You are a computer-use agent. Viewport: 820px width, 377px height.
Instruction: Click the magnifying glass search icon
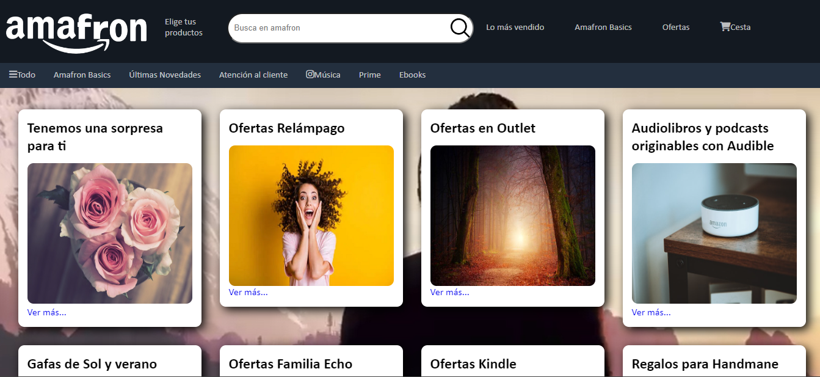(x=460, y=28)
